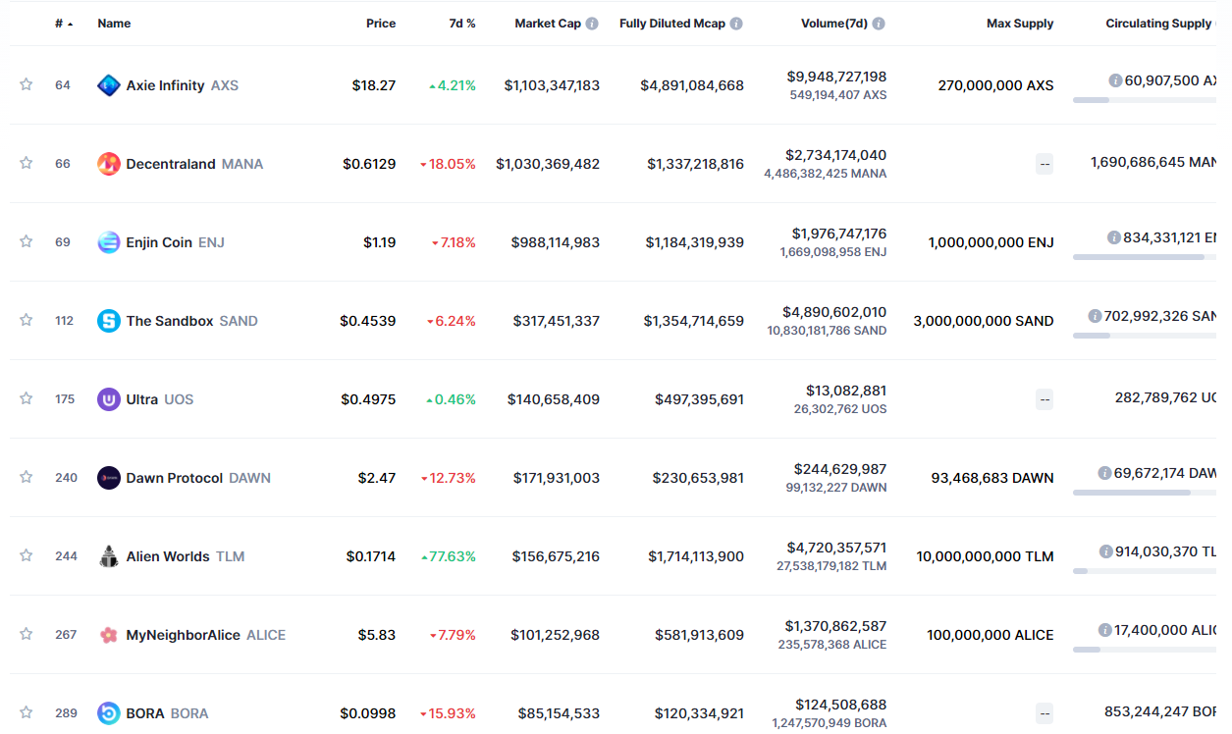
Task: Click The Sandbox coin logo
Action: pyautogui.click(x=109, y=321)
